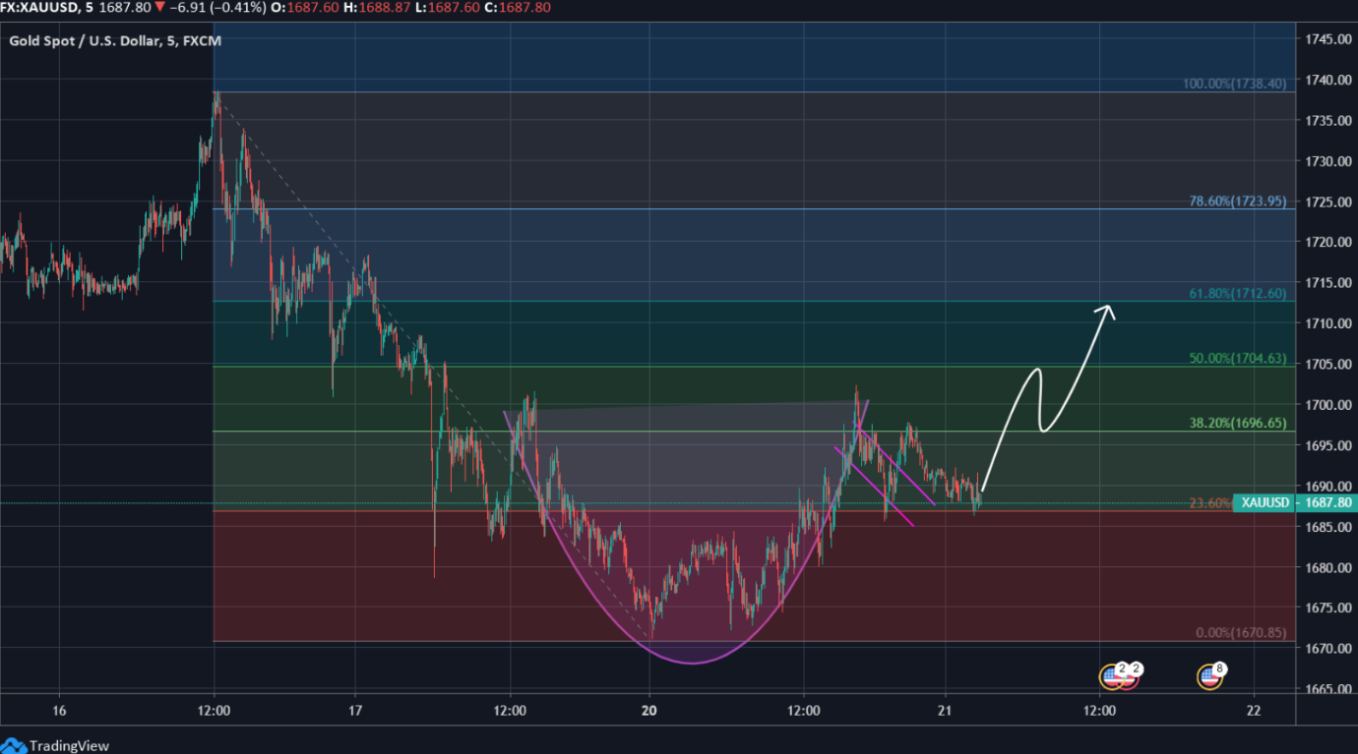Select the 61.80%(1712.60) Fibonacci level label

[x=1237, y=293]
